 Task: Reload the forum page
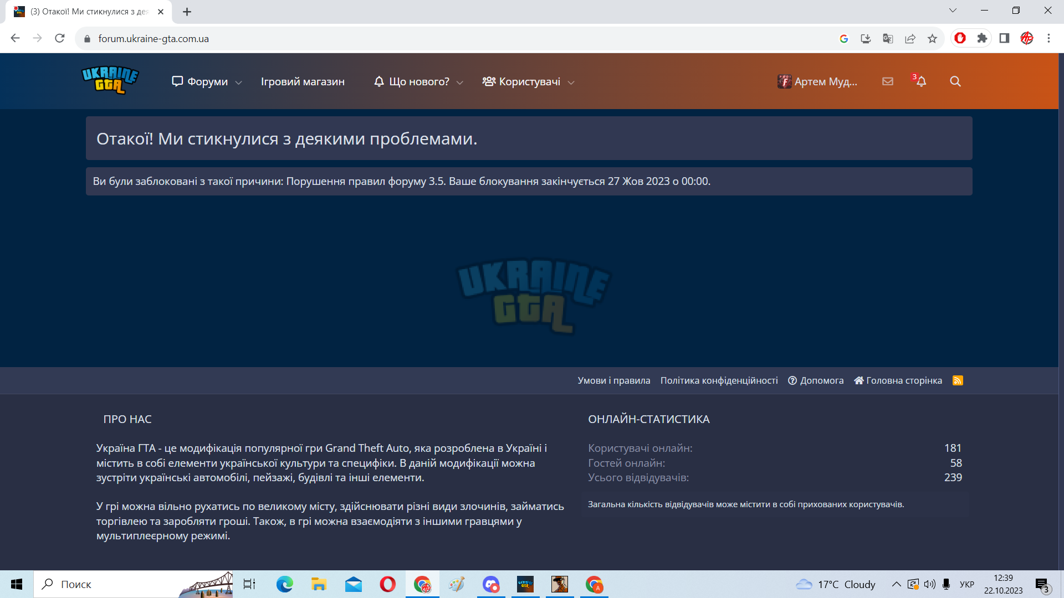coord(60,38)
